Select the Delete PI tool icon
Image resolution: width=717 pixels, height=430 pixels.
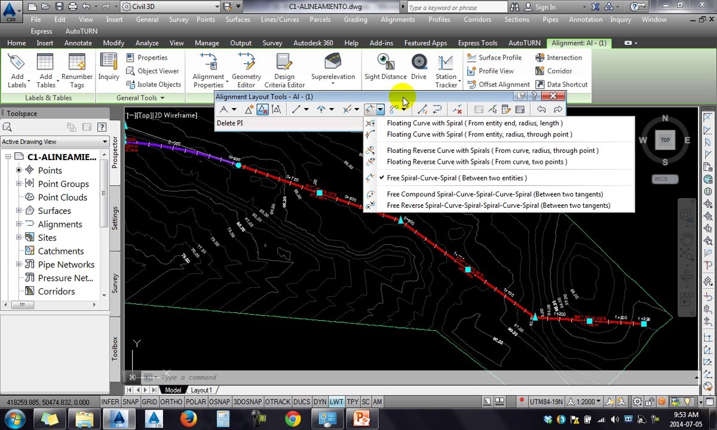262,109
